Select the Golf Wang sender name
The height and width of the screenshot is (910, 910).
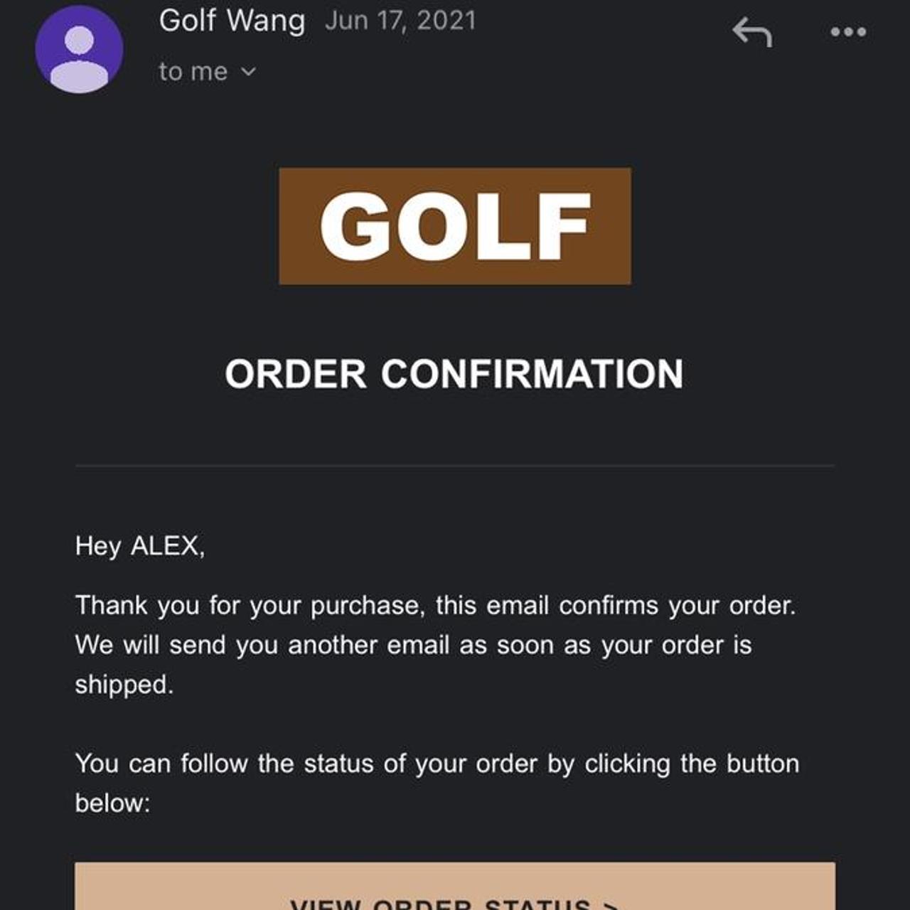tap(232, 21)
